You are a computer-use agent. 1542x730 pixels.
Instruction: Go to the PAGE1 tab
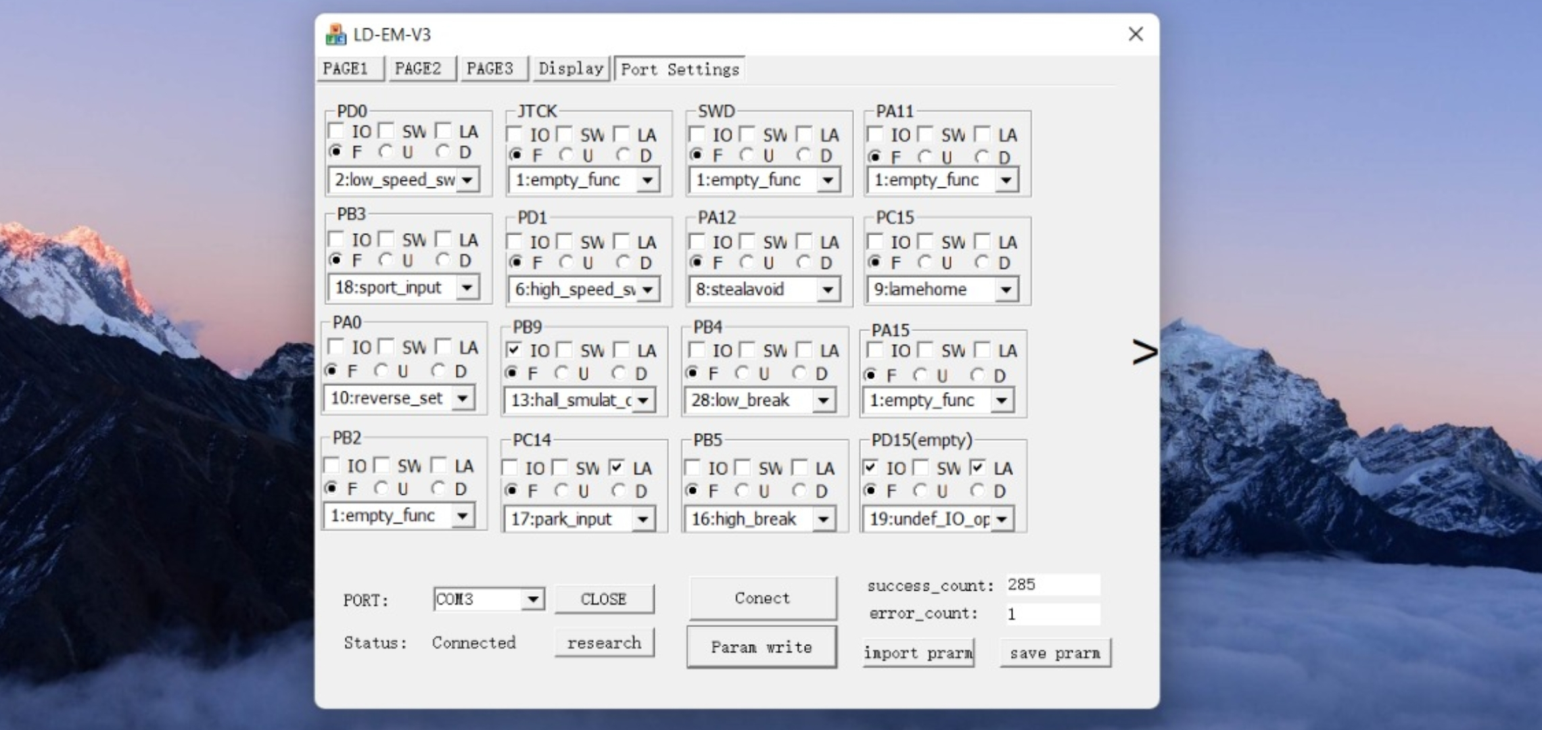tap(346, 69)
